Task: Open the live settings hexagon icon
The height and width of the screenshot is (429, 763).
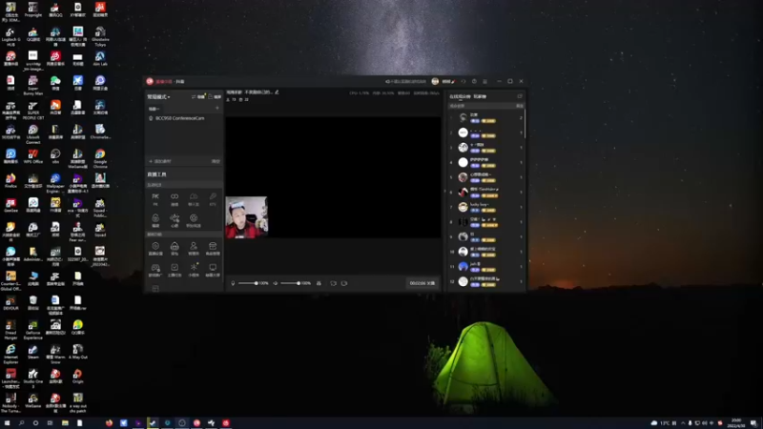Action: click(x=155, y=249)
